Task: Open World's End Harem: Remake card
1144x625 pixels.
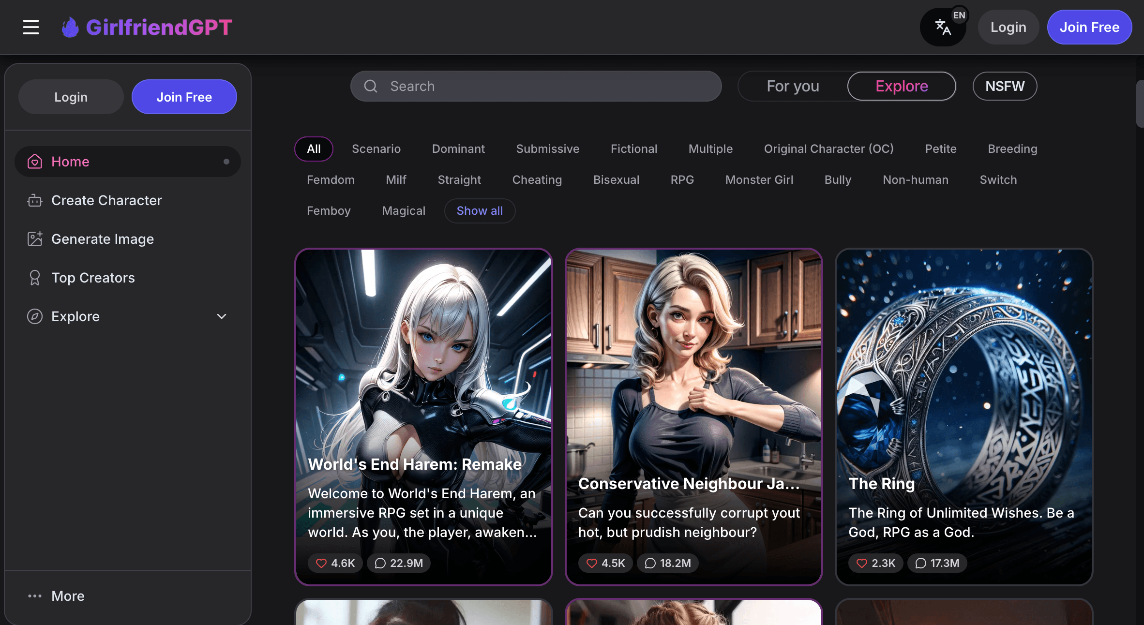Action: [423, 417]
